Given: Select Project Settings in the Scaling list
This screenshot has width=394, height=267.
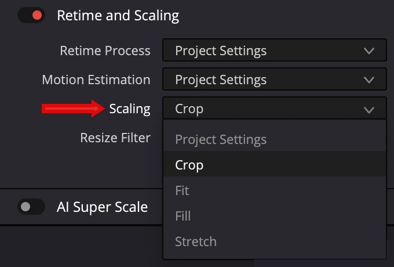Looking at the screenshot, I should (221, 140).
